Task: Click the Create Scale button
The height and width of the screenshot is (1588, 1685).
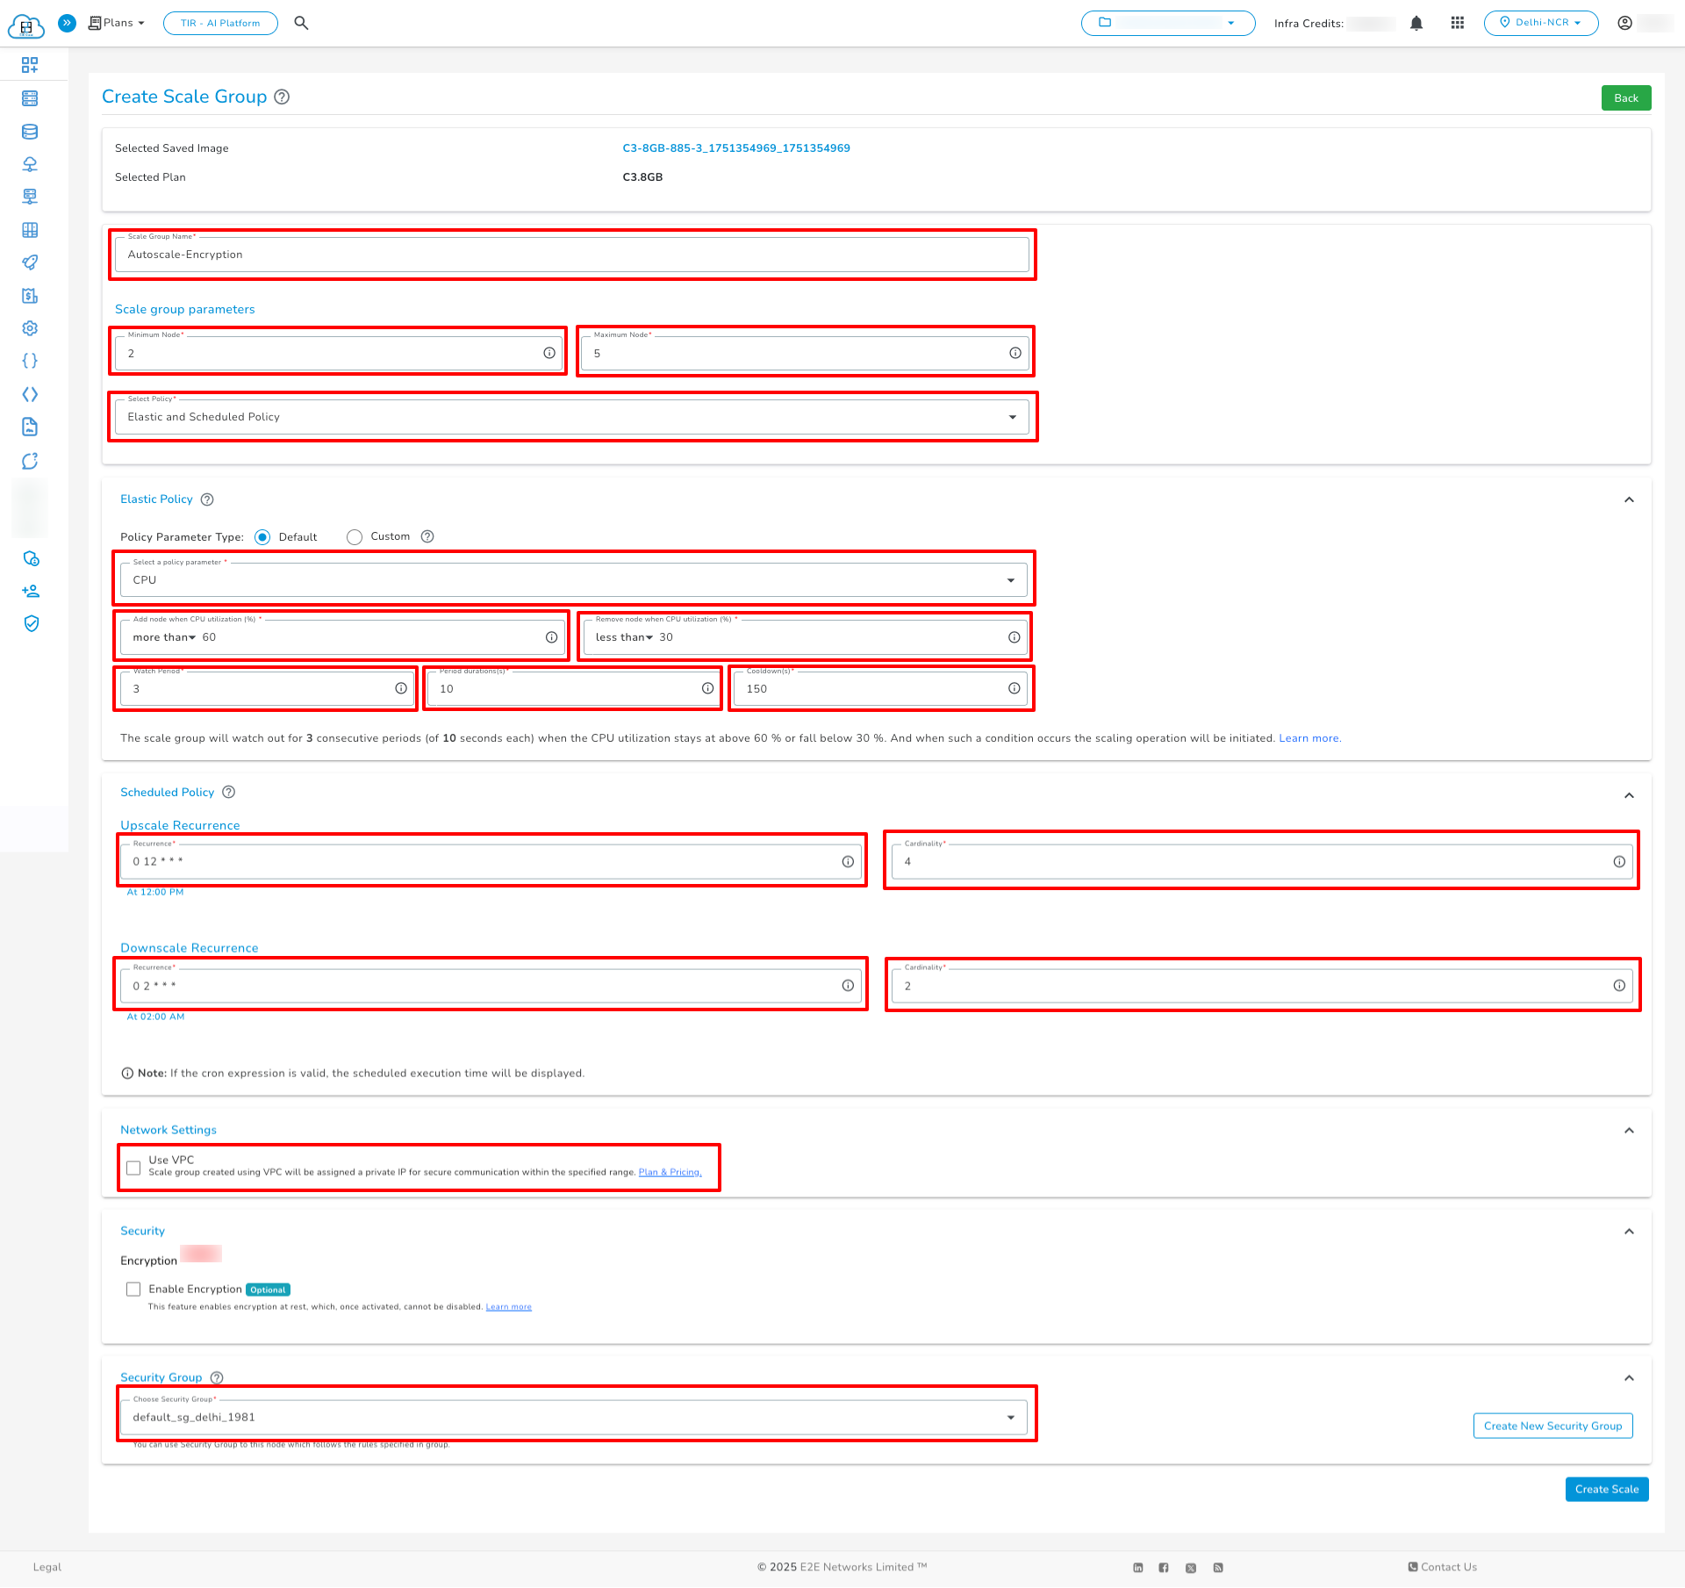Action: pyautogui.click(x=1606, y=1489)
